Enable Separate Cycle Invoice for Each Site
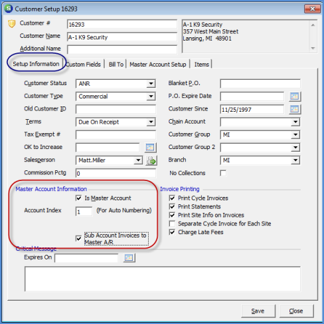 coord(172,224)
